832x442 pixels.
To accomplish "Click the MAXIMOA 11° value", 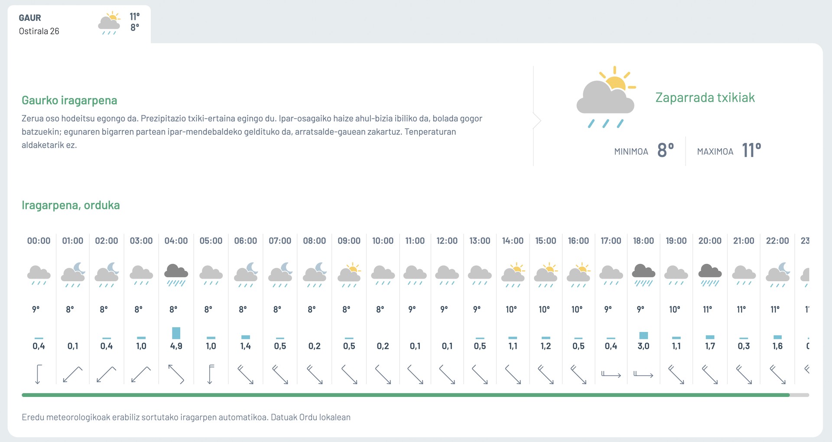I will tap(751, 150).
